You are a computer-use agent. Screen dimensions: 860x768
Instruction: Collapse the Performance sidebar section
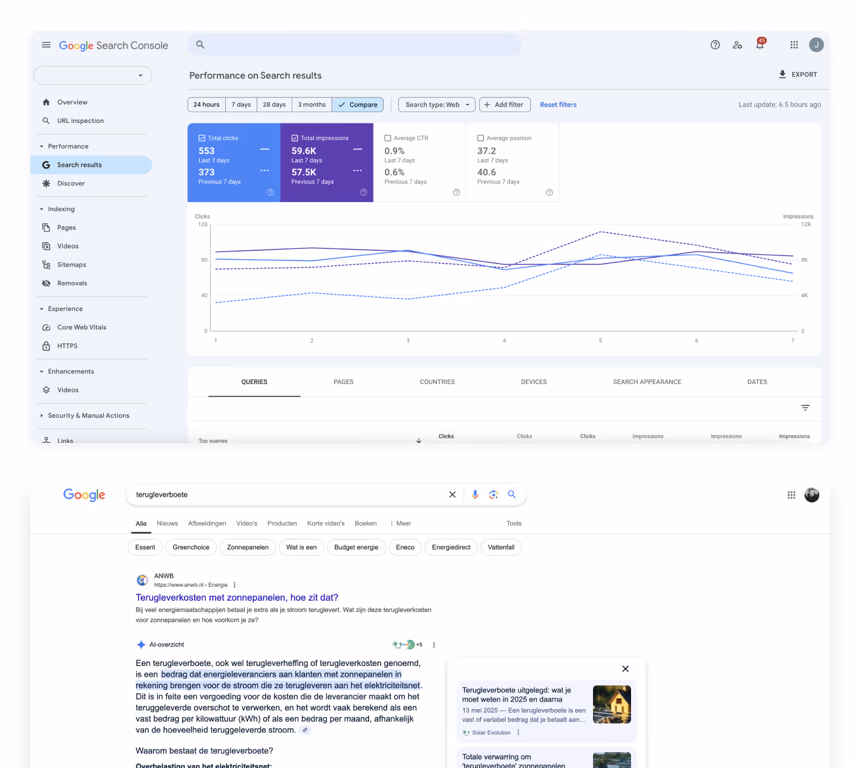point(42,146)
